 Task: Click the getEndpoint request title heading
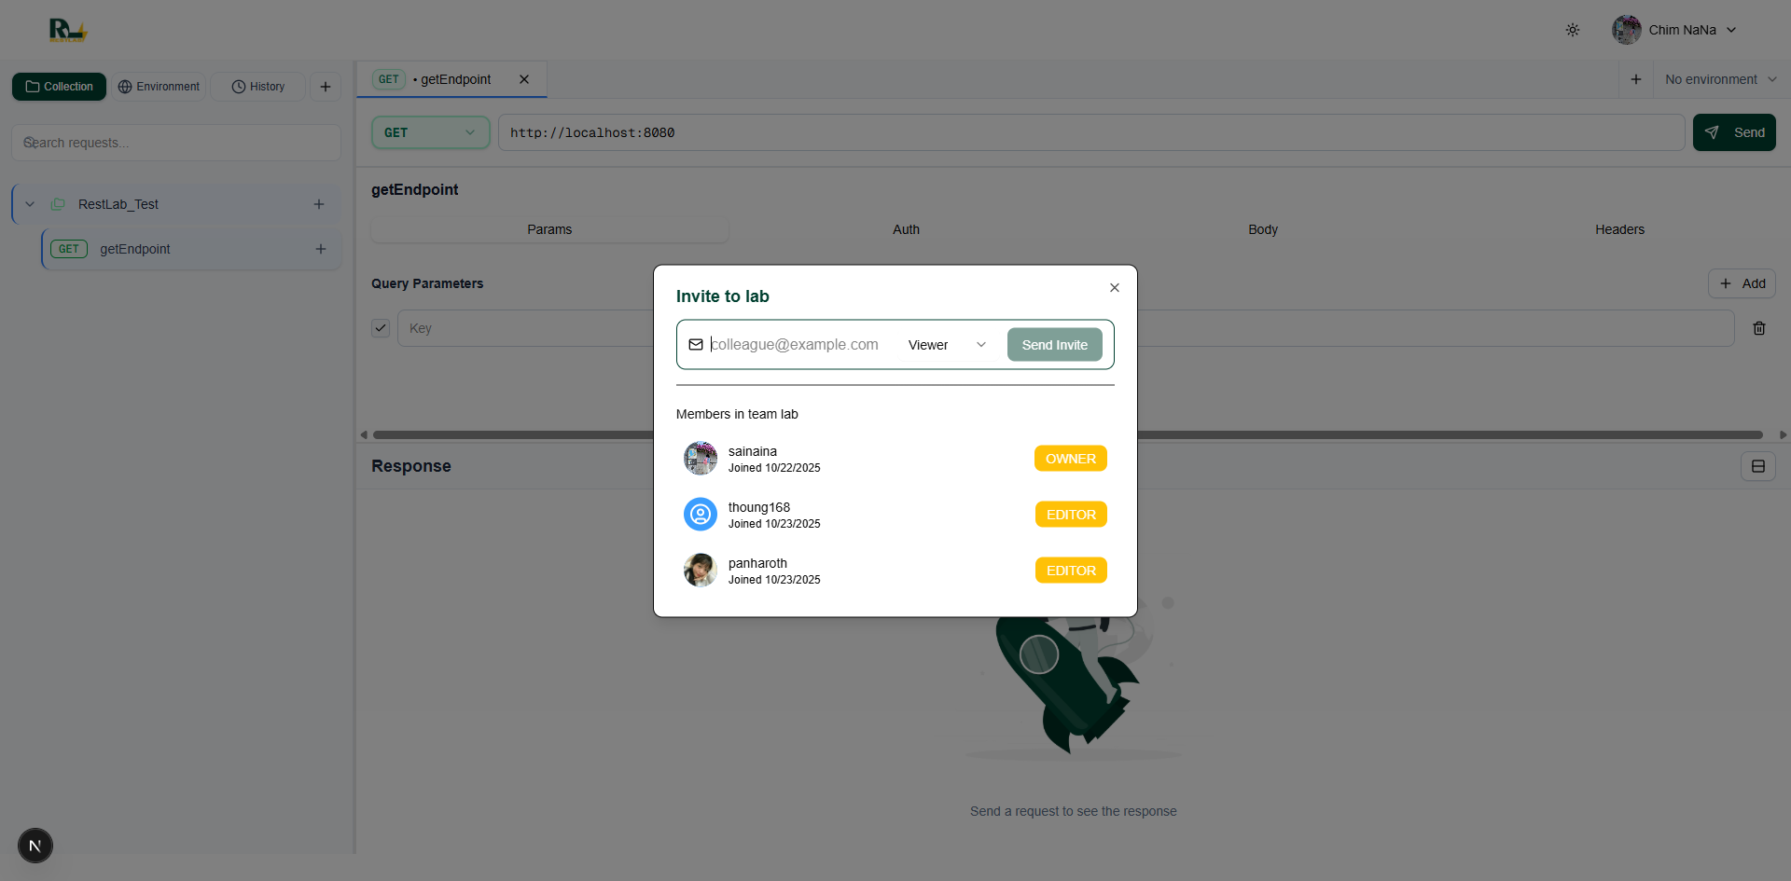(415, 189)
